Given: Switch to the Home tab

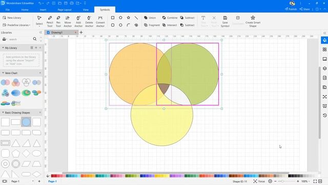Looking at the screenshot, I should pos(25,10).
